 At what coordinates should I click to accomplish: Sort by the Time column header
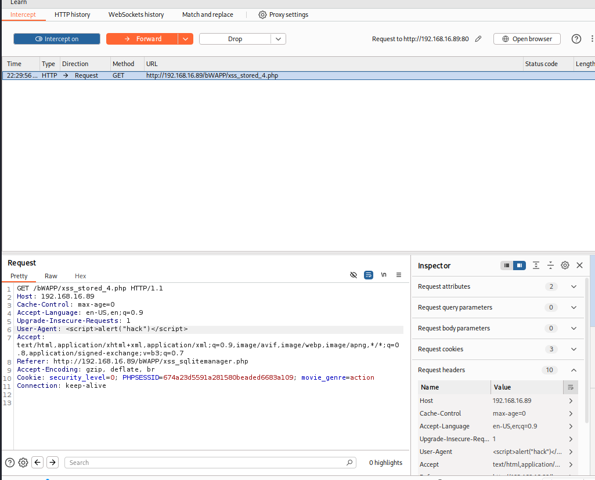click(21, 64)
